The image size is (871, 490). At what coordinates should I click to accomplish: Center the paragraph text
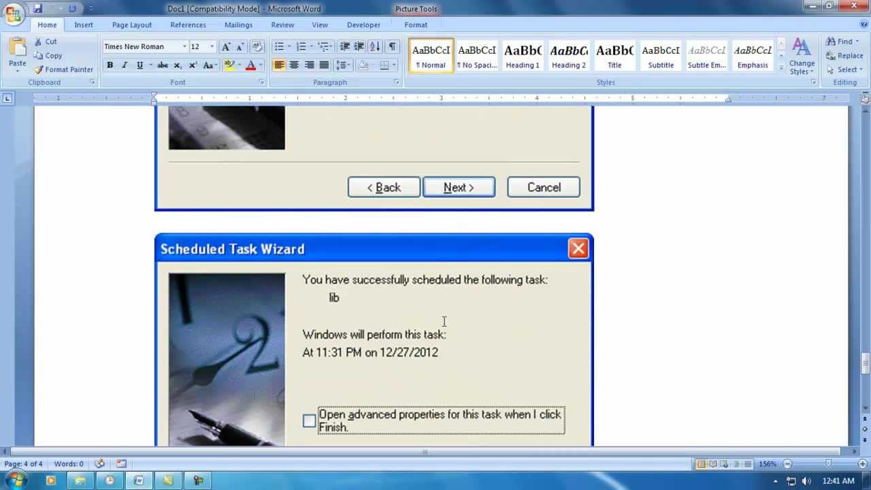[294, 65]
